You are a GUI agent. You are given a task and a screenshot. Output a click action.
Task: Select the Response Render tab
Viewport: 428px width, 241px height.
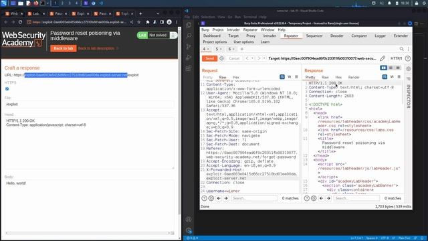click(354, 77)
